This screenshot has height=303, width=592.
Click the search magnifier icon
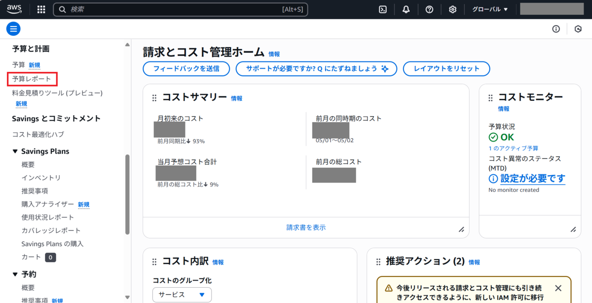[x=63, y=9]
